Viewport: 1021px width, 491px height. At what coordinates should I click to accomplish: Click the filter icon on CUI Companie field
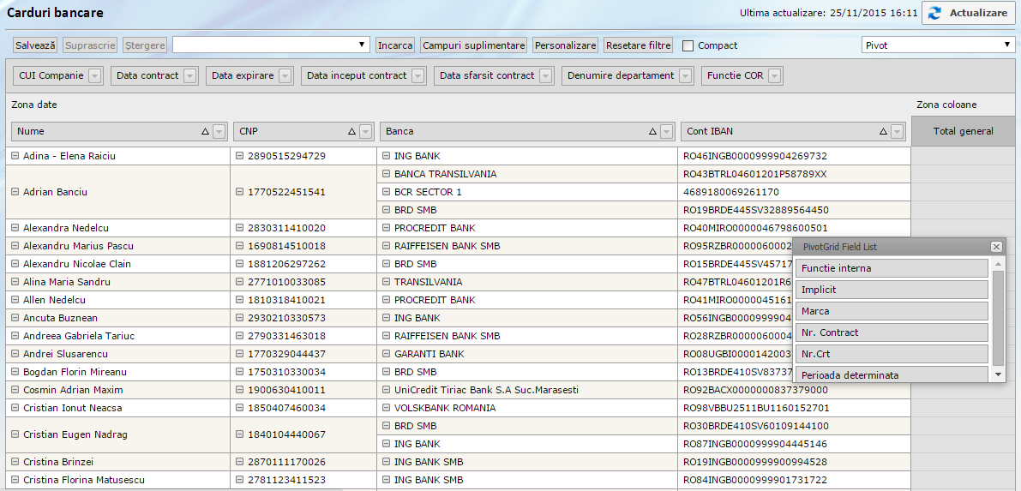(x=95, y=76)
